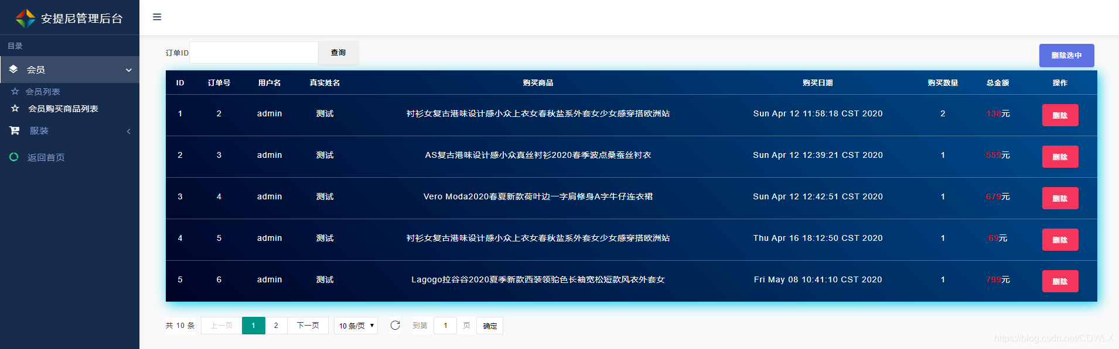The height and width of the screenshot is (349, 1119).
Task: Click the 下一页 next page link
Action: point(308,326)
